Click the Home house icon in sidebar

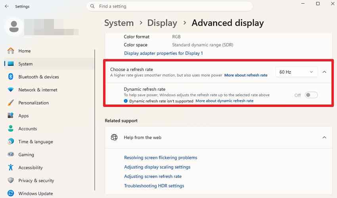pos(11,51)
